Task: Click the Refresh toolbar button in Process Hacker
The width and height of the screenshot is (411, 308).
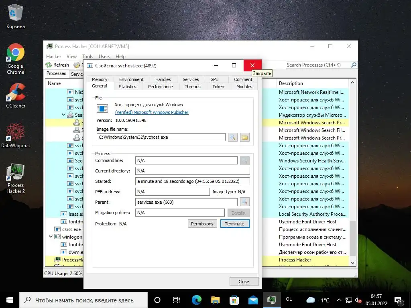Action: [x=57, y=65]
